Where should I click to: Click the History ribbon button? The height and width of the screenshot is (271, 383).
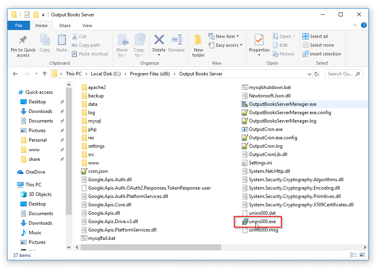tap(283, 54)
